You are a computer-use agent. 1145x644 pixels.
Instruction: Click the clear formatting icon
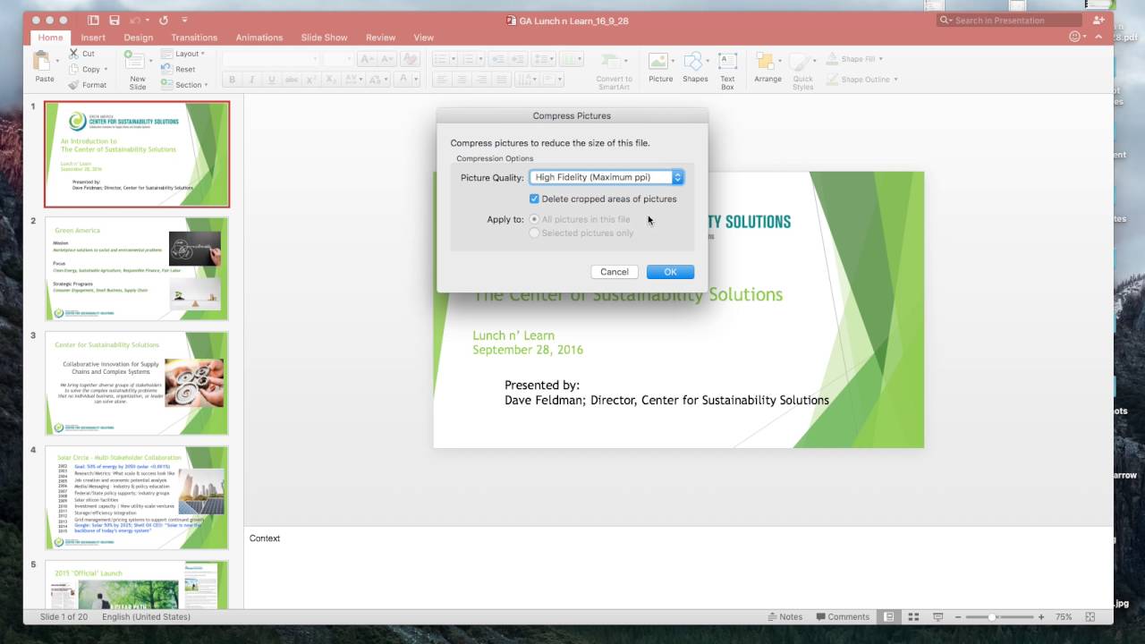coord(410,59)
